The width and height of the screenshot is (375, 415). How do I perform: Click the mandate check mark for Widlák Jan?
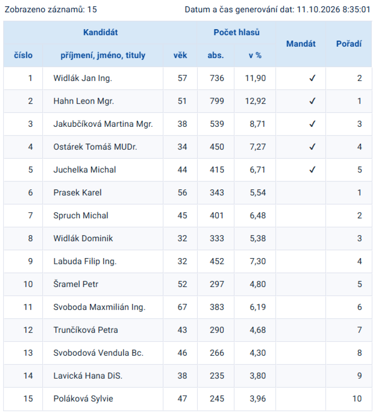tap(312, 78)
